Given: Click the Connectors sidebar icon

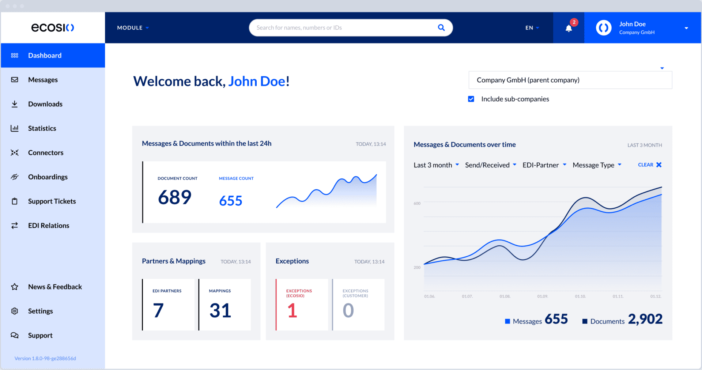Looking at the screenshot, I should point(15,152).
